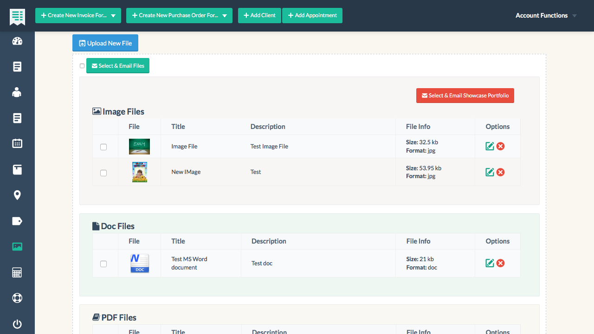Click Select & Email Showcase Portfolio

pos(465,96)
